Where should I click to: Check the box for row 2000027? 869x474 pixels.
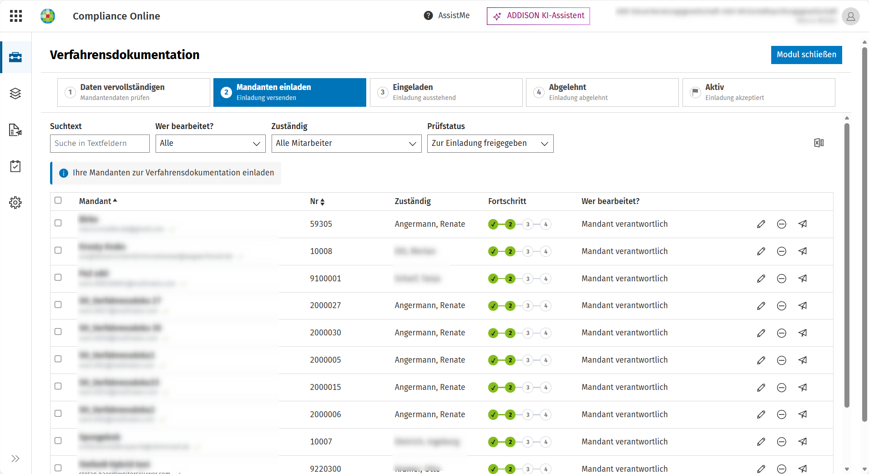[58, 304]
